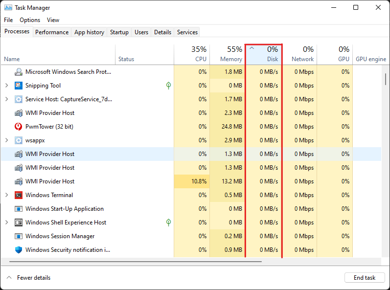Image resolution: width=390 pixels, height=290 pixels.
Task: Click the 1.8 MB memory value
Action: point(233,72)
